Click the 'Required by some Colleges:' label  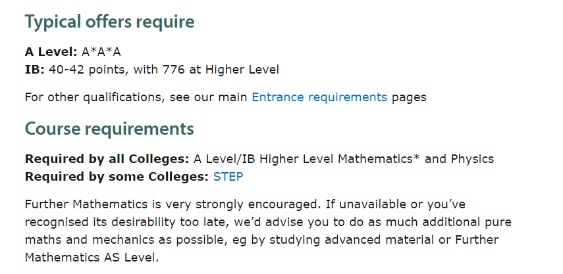pos(117,176)
